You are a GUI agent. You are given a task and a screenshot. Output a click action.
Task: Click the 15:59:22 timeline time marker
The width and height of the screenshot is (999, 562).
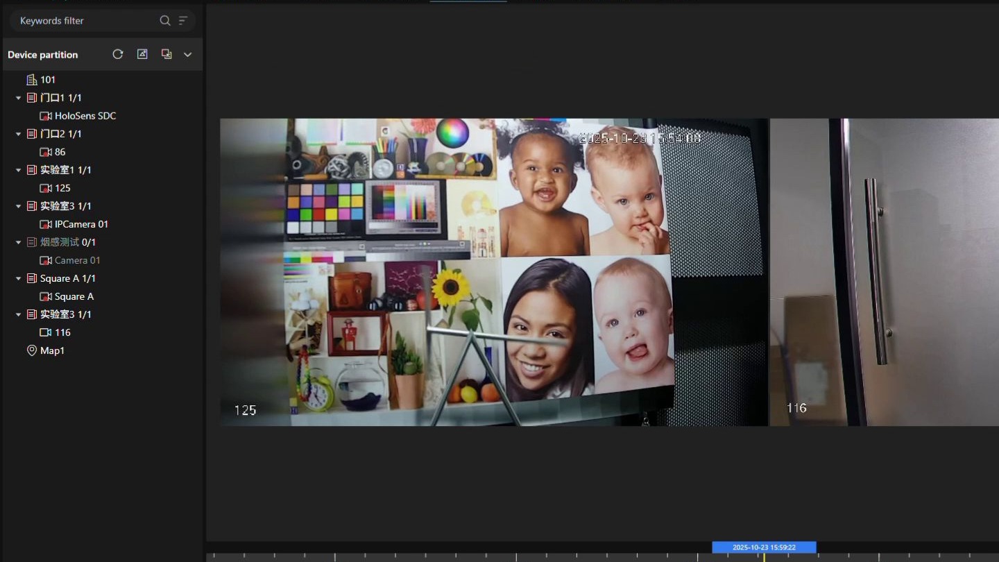(x=764, y=547)
